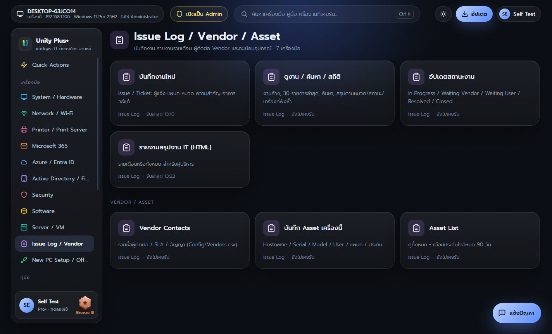This screenshot has height=334, width=552.
Task: Open the บันทึกงานใหม่ card
Action: coord(180,93)
